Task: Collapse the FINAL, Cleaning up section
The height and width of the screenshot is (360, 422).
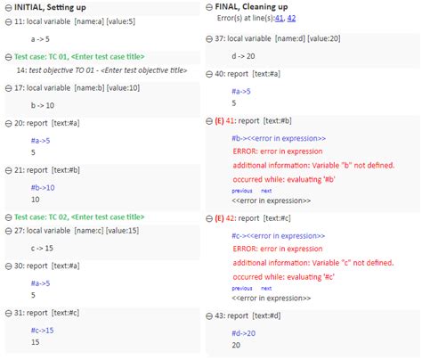Action: (209, 7)
